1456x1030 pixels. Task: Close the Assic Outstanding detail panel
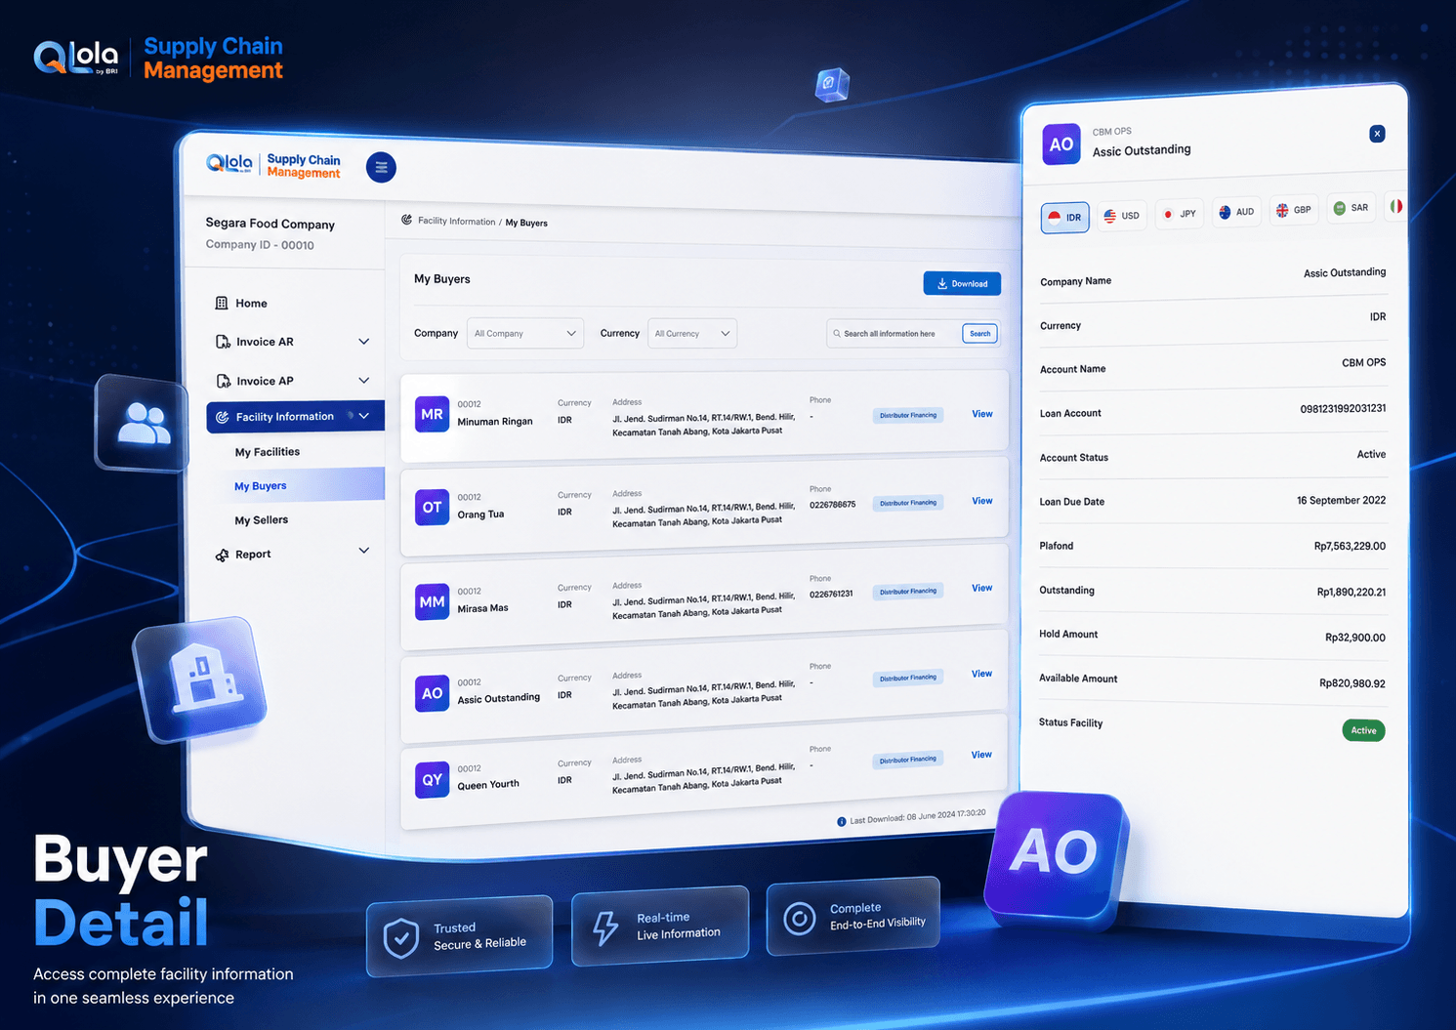click(1377, 134)
